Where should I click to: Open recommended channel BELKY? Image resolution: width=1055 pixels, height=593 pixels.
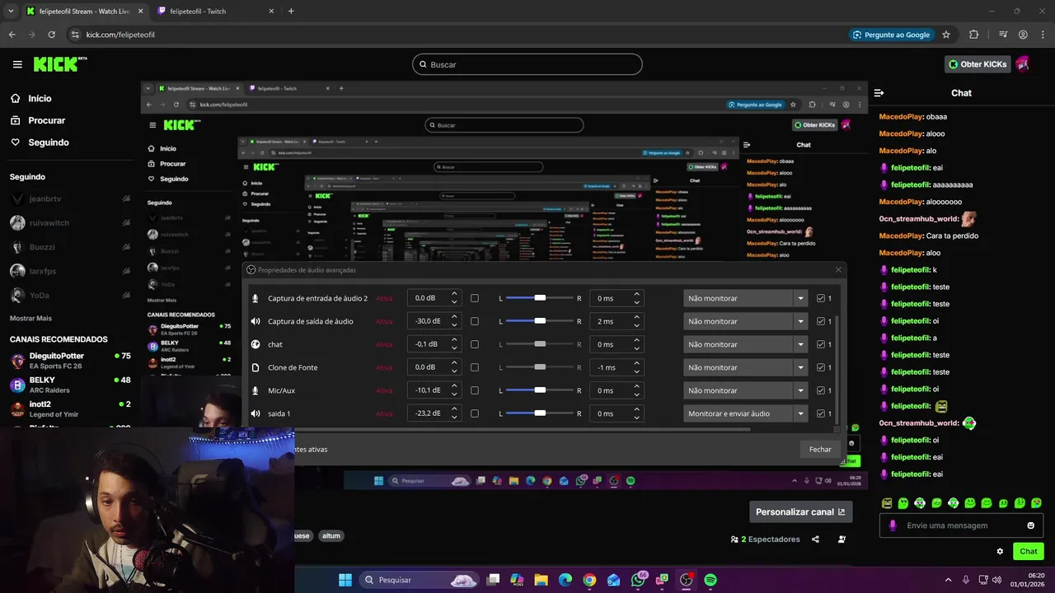[x=70, y=385]
